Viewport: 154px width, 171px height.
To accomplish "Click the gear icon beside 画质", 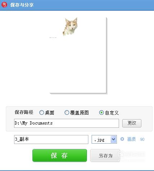I will [122, 139].
